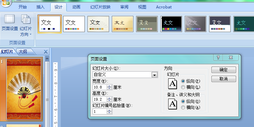
Task: Open the Page Setup ribbon icon
Action: 9,23
